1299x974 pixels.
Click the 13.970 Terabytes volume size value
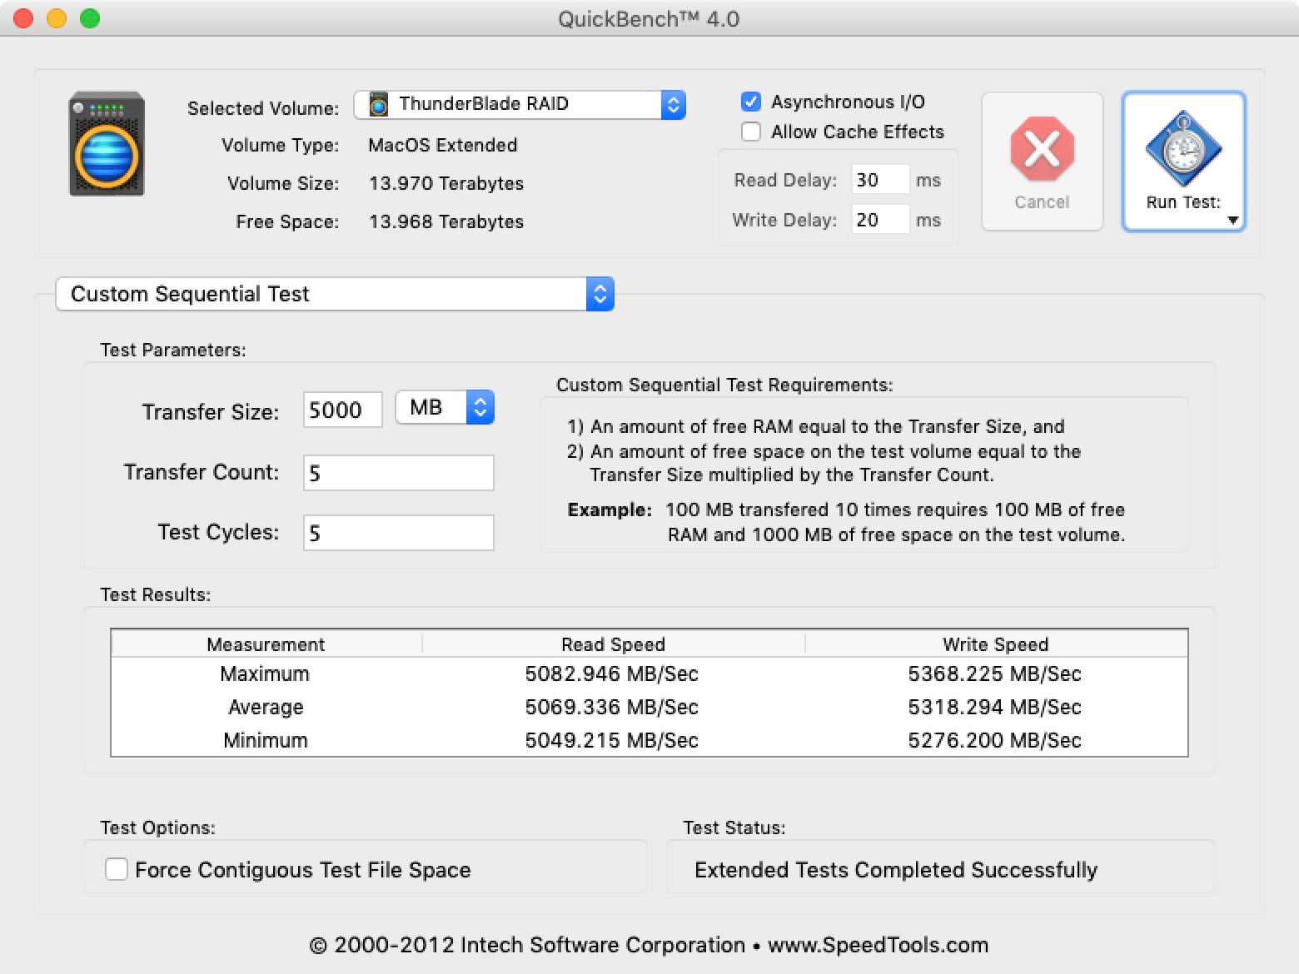pos(446,183)
